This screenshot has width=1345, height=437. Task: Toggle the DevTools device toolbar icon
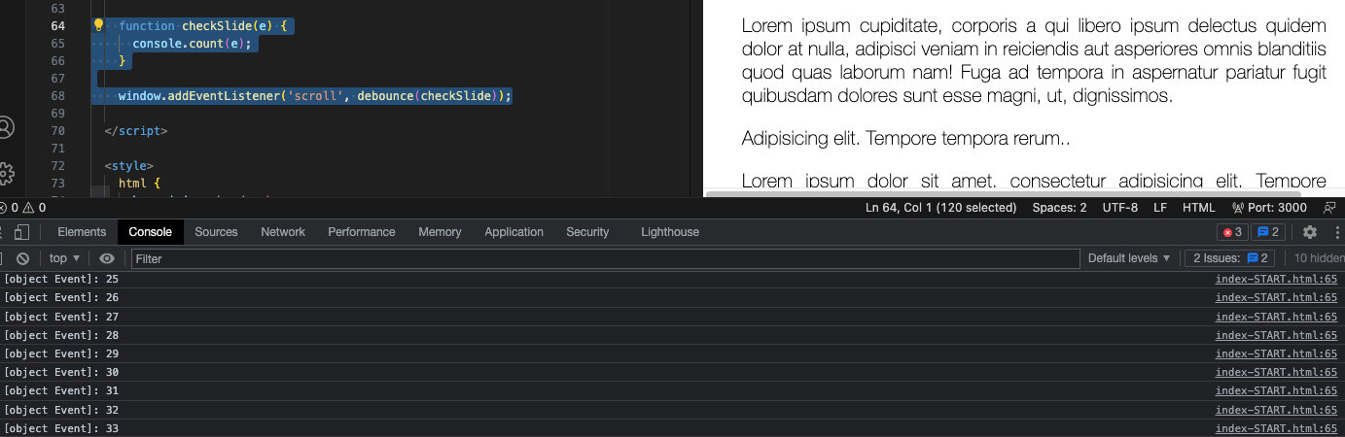[21, 232]
